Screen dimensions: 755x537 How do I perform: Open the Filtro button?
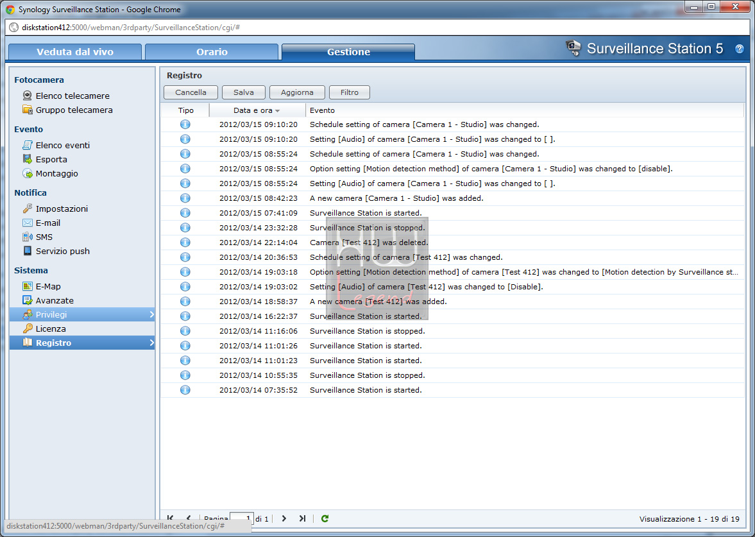(350, 92)
